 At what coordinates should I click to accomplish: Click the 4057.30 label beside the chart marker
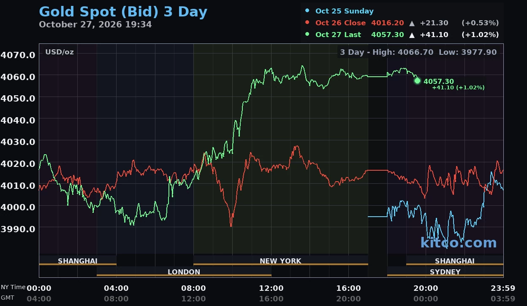439,81
